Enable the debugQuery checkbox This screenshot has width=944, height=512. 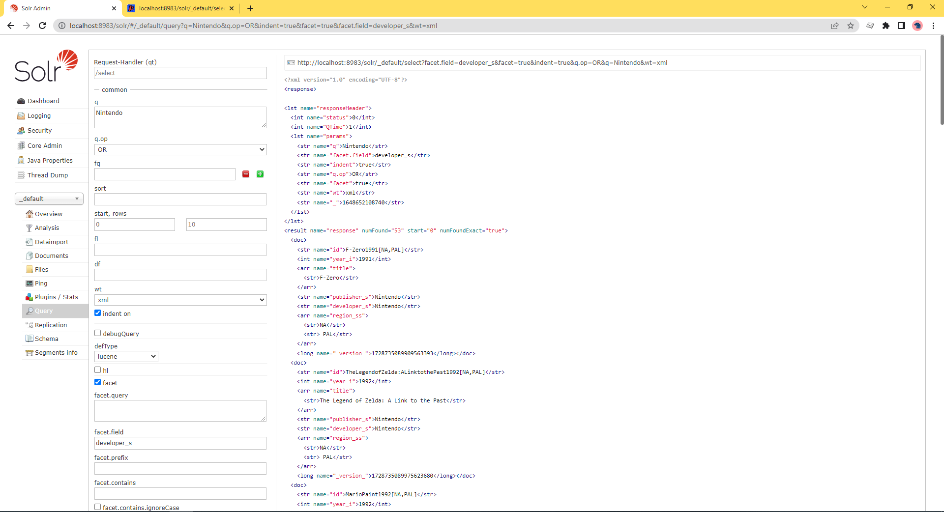[98, 333]
